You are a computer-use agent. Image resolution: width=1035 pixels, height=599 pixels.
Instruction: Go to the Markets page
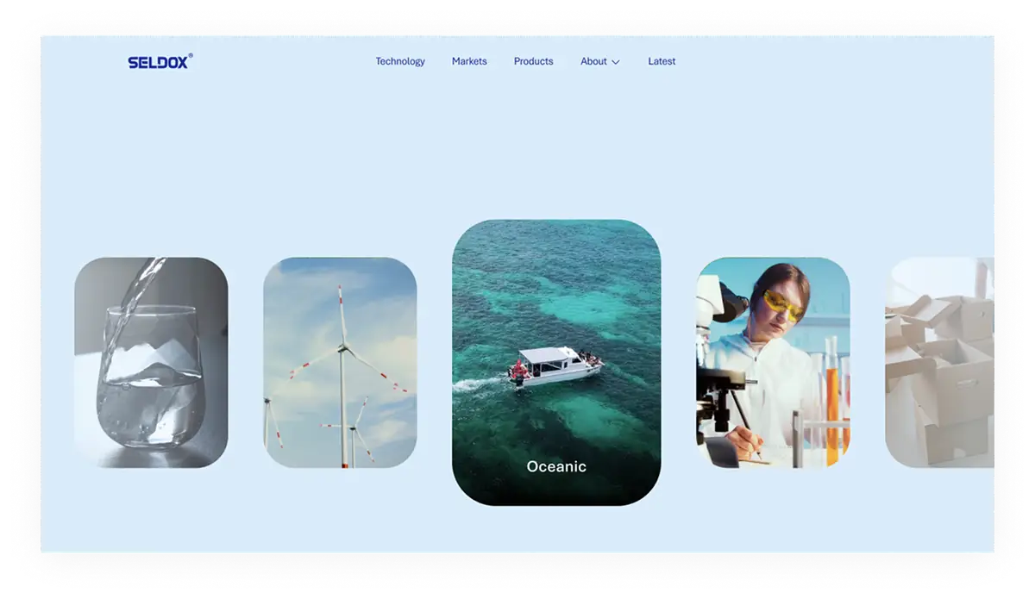[469, 61]
